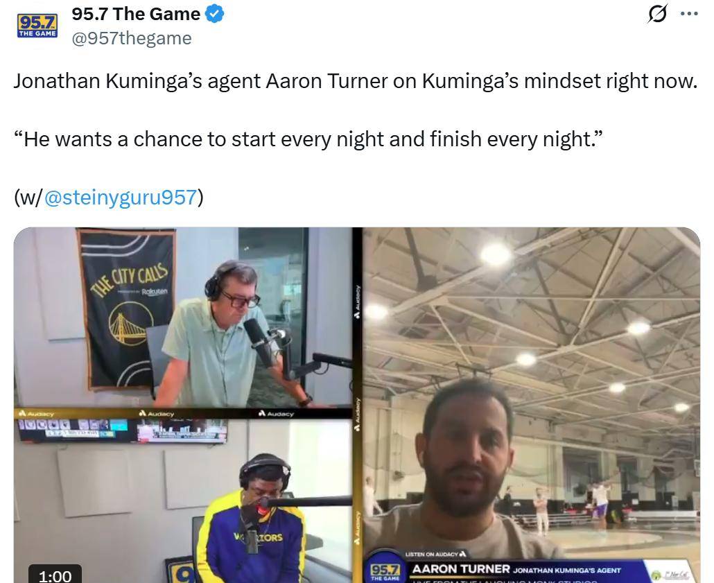Click the 1:00 video duration badge
714x583 pixels.
click(55, 575)
